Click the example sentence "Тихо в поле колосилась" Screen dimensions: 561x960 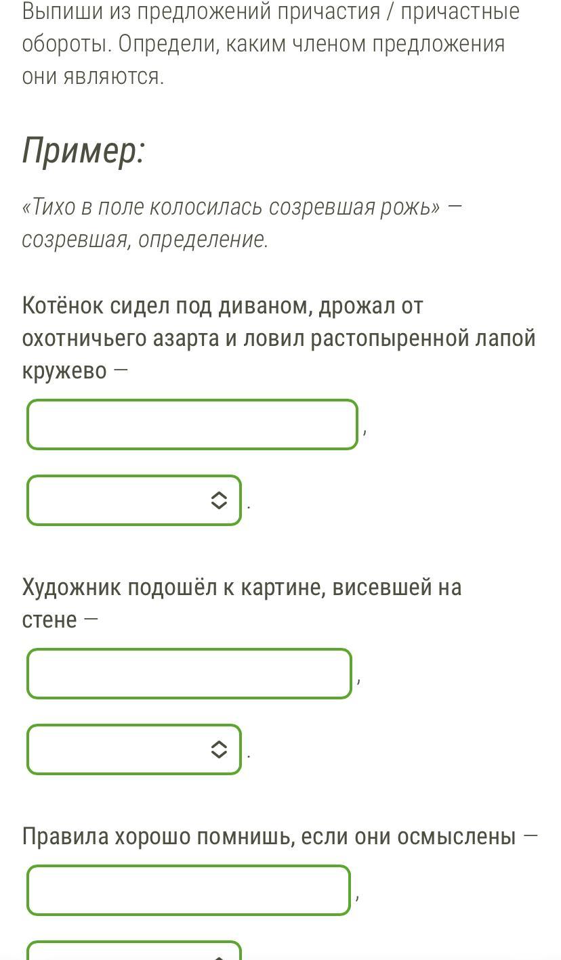tap(230, 206)
